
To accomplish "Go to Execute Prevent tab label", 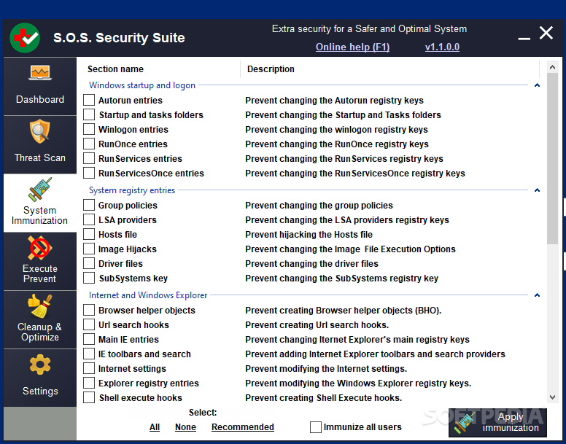I will pos(39,273).
